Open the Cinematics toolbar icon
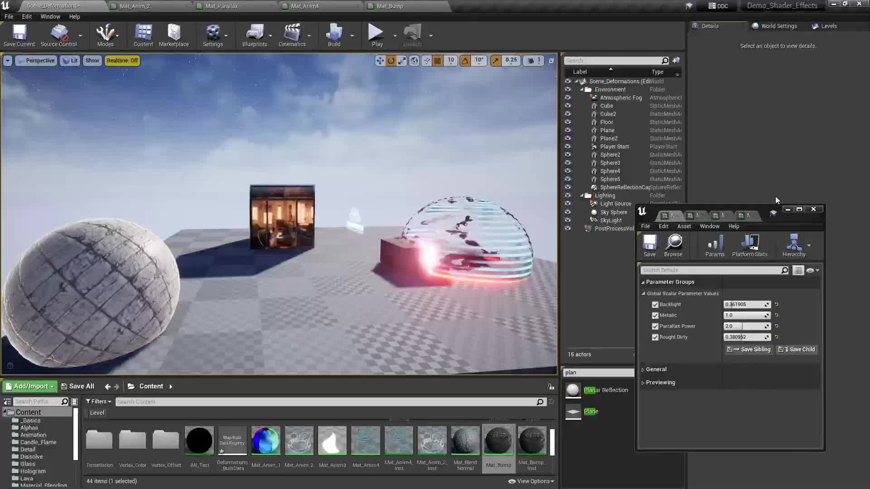The height and width of the screenshot is (489, 870). 292,35
